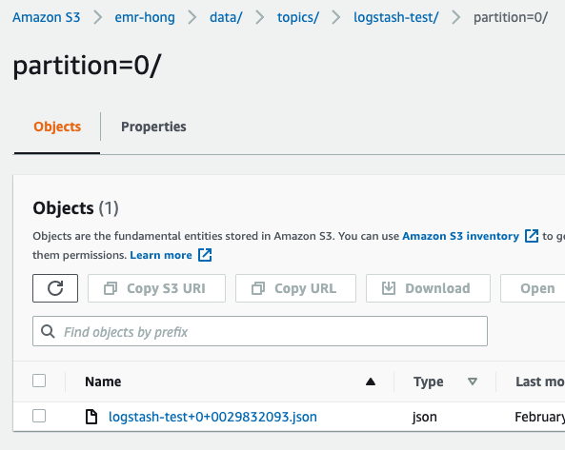
Task: Click external link icon next to Learn more
Action: 205,255
